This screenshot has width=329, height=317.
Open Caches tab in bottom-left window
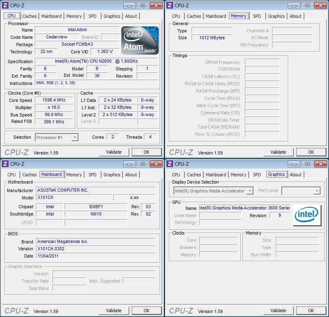(30, 175)
